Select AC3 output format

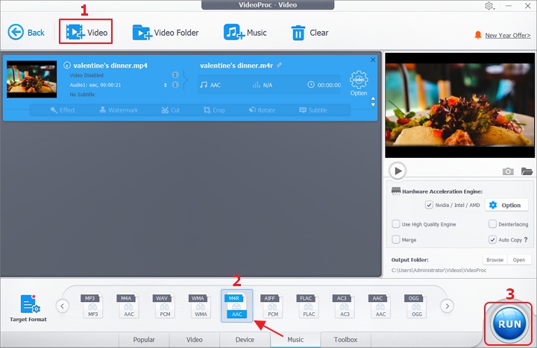point(344,306)
